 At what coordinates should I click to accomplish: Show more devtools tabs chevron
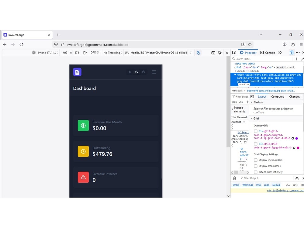click(x=280, y=53)
